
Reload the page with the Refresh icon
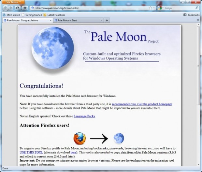[x=18, y=8]
